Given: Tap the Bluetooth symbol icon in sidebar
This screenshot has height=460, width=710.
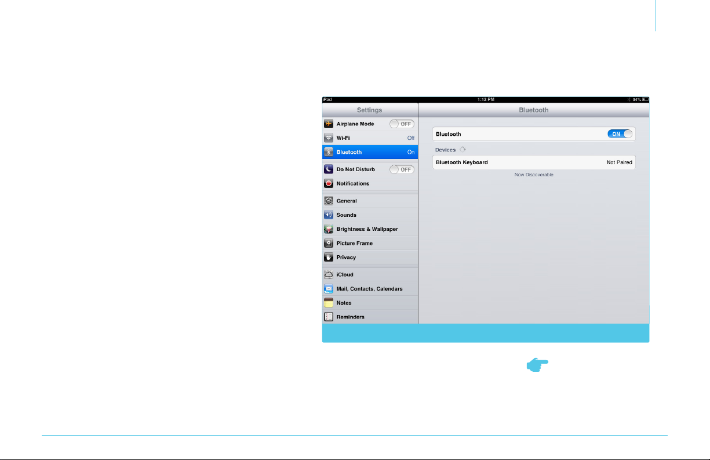Looking at the screenshot, I should pos(329,152).
